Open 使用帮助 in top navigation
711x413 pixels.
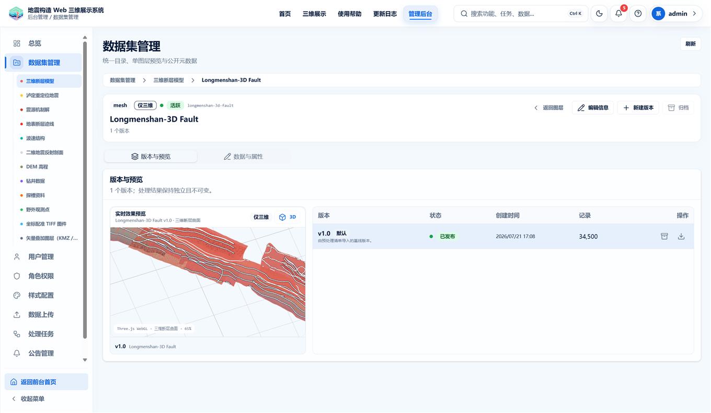pos(349,14)
